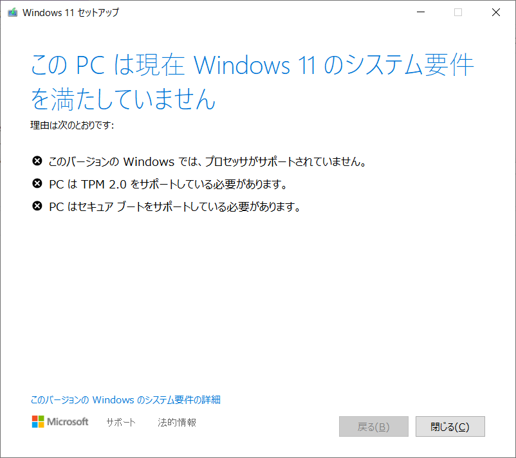Select the TPM 2.0 requirement message text
The height and width of the screenshot is (458, 516).
click(168, 184)
